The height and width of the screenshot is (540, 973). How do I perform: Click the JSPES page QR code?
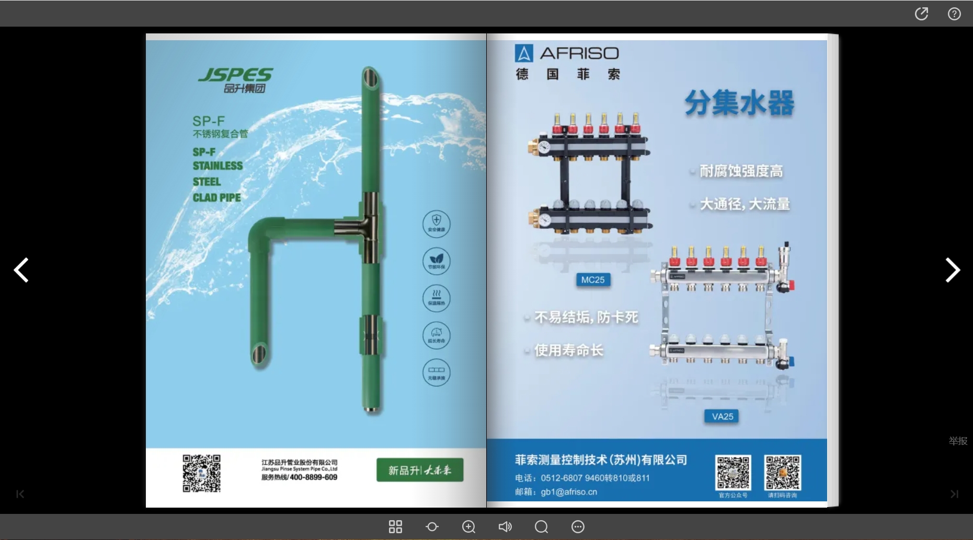pos(201,473)
